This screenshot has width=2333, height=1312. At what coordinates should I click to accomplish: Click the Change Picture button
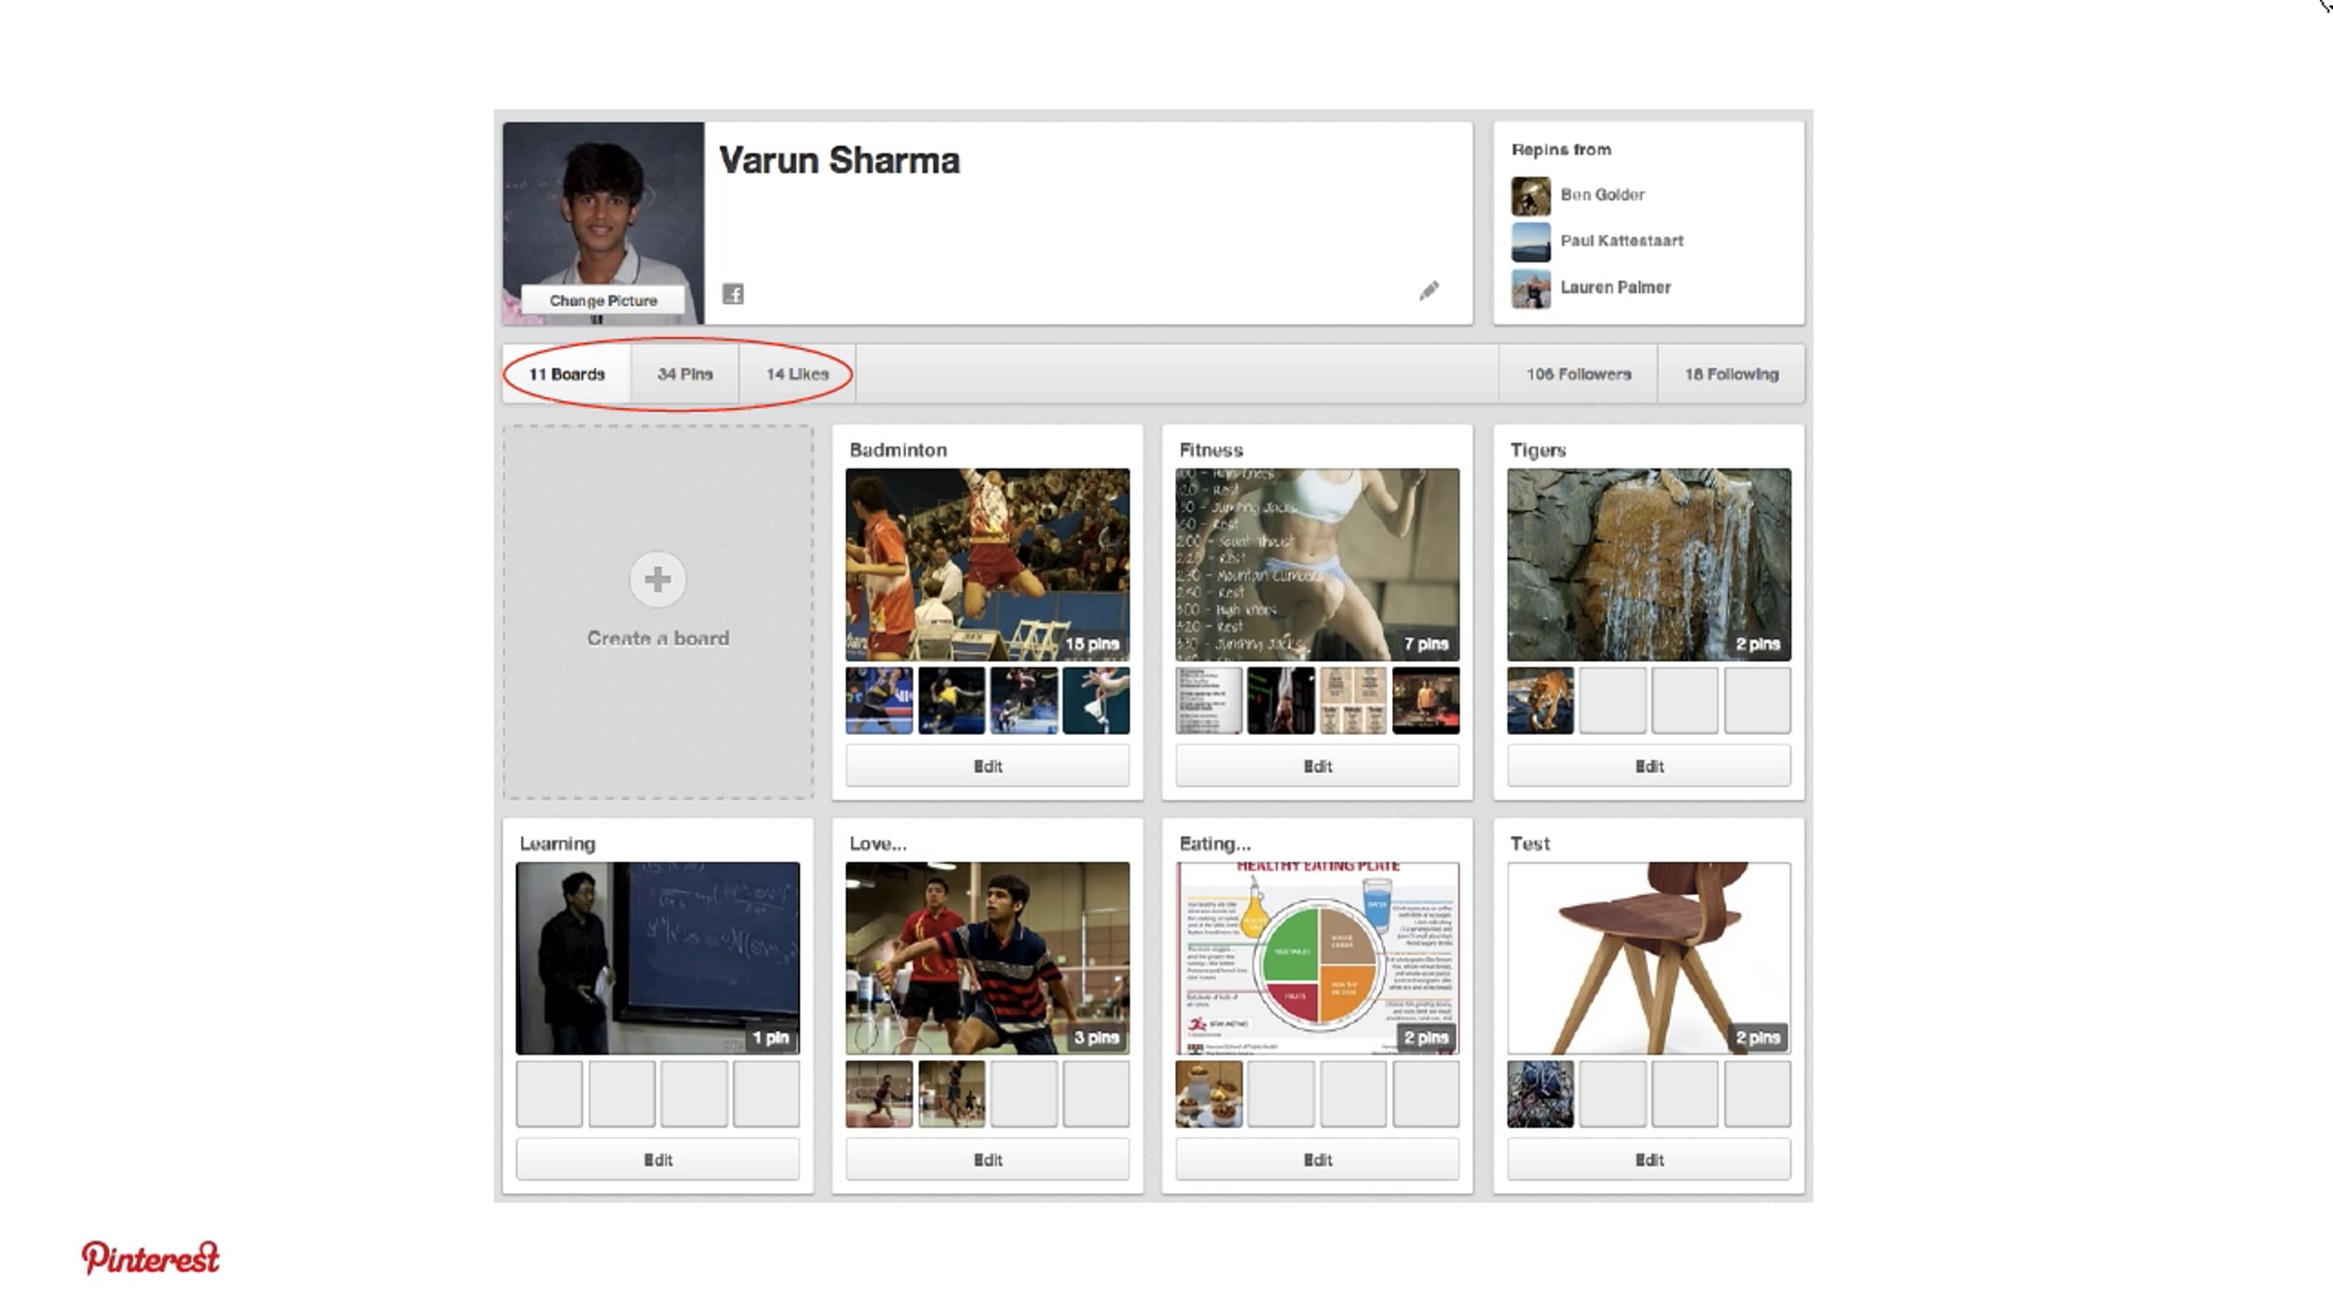click(604, 300)
